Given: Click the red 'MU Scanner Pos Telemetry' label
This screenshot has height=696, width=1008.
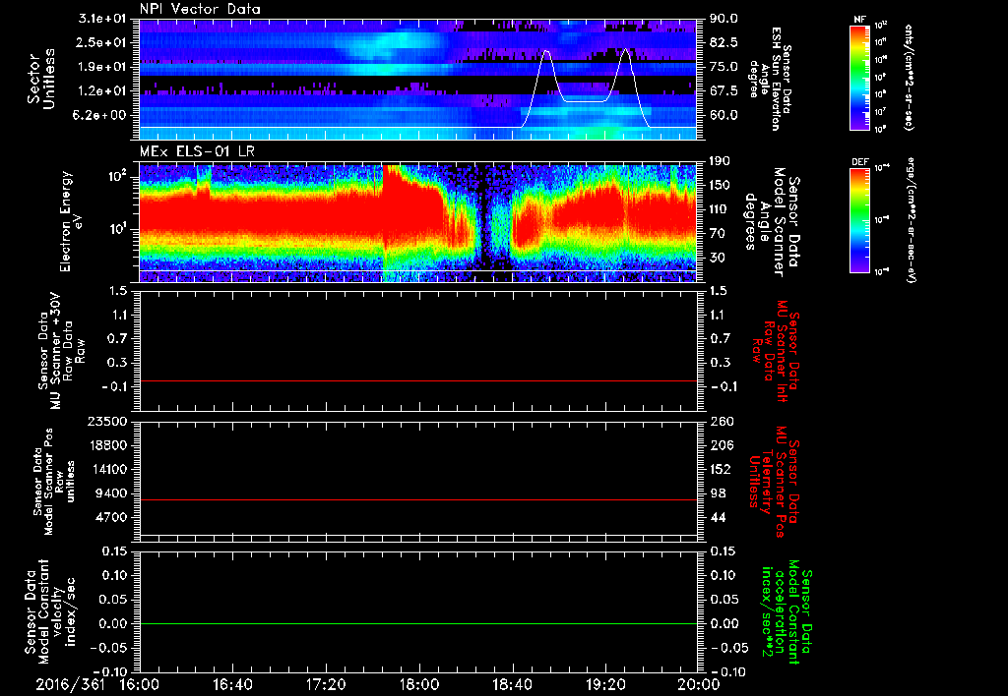Looking at the screenshot, I should [x=774, y=482].
